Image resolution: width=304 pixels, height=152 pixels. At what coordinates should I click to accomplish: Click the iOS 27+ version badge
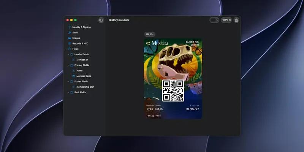(x=150, y=34)
